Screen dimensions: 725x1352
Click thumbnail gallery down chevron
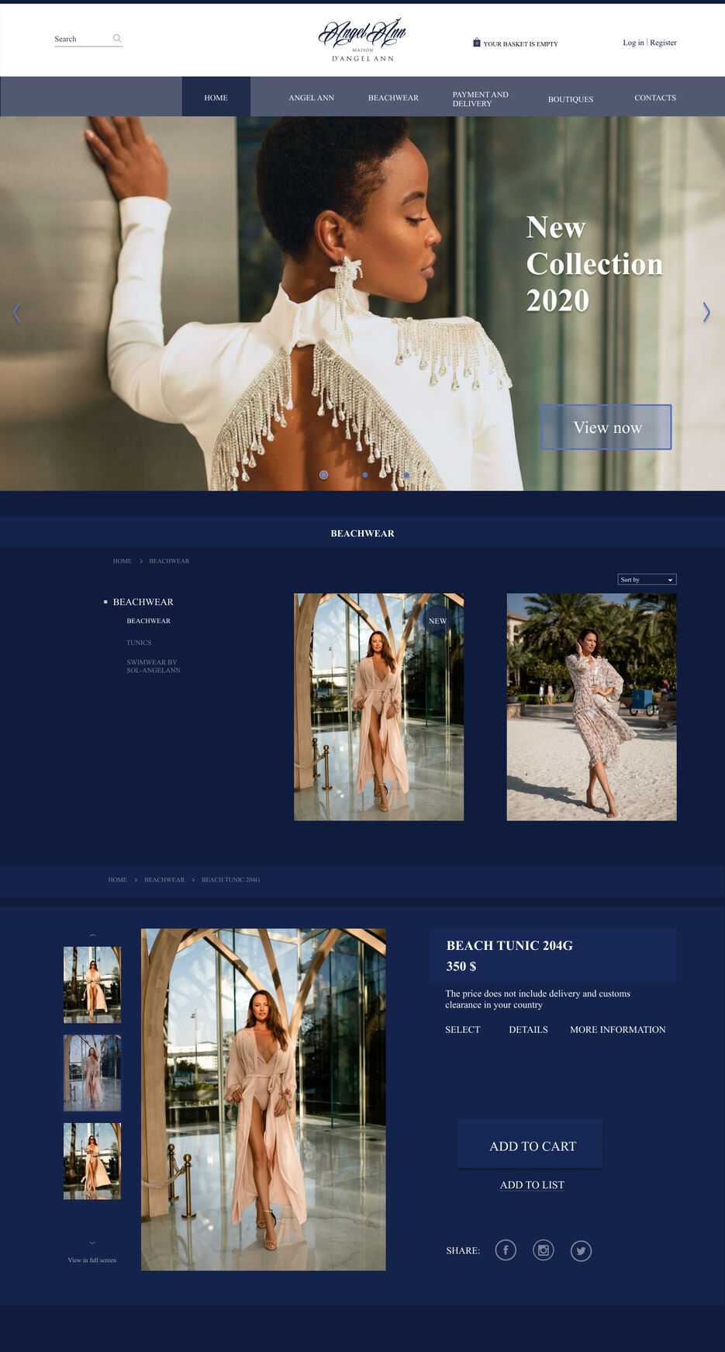(x=92, y=1243)
